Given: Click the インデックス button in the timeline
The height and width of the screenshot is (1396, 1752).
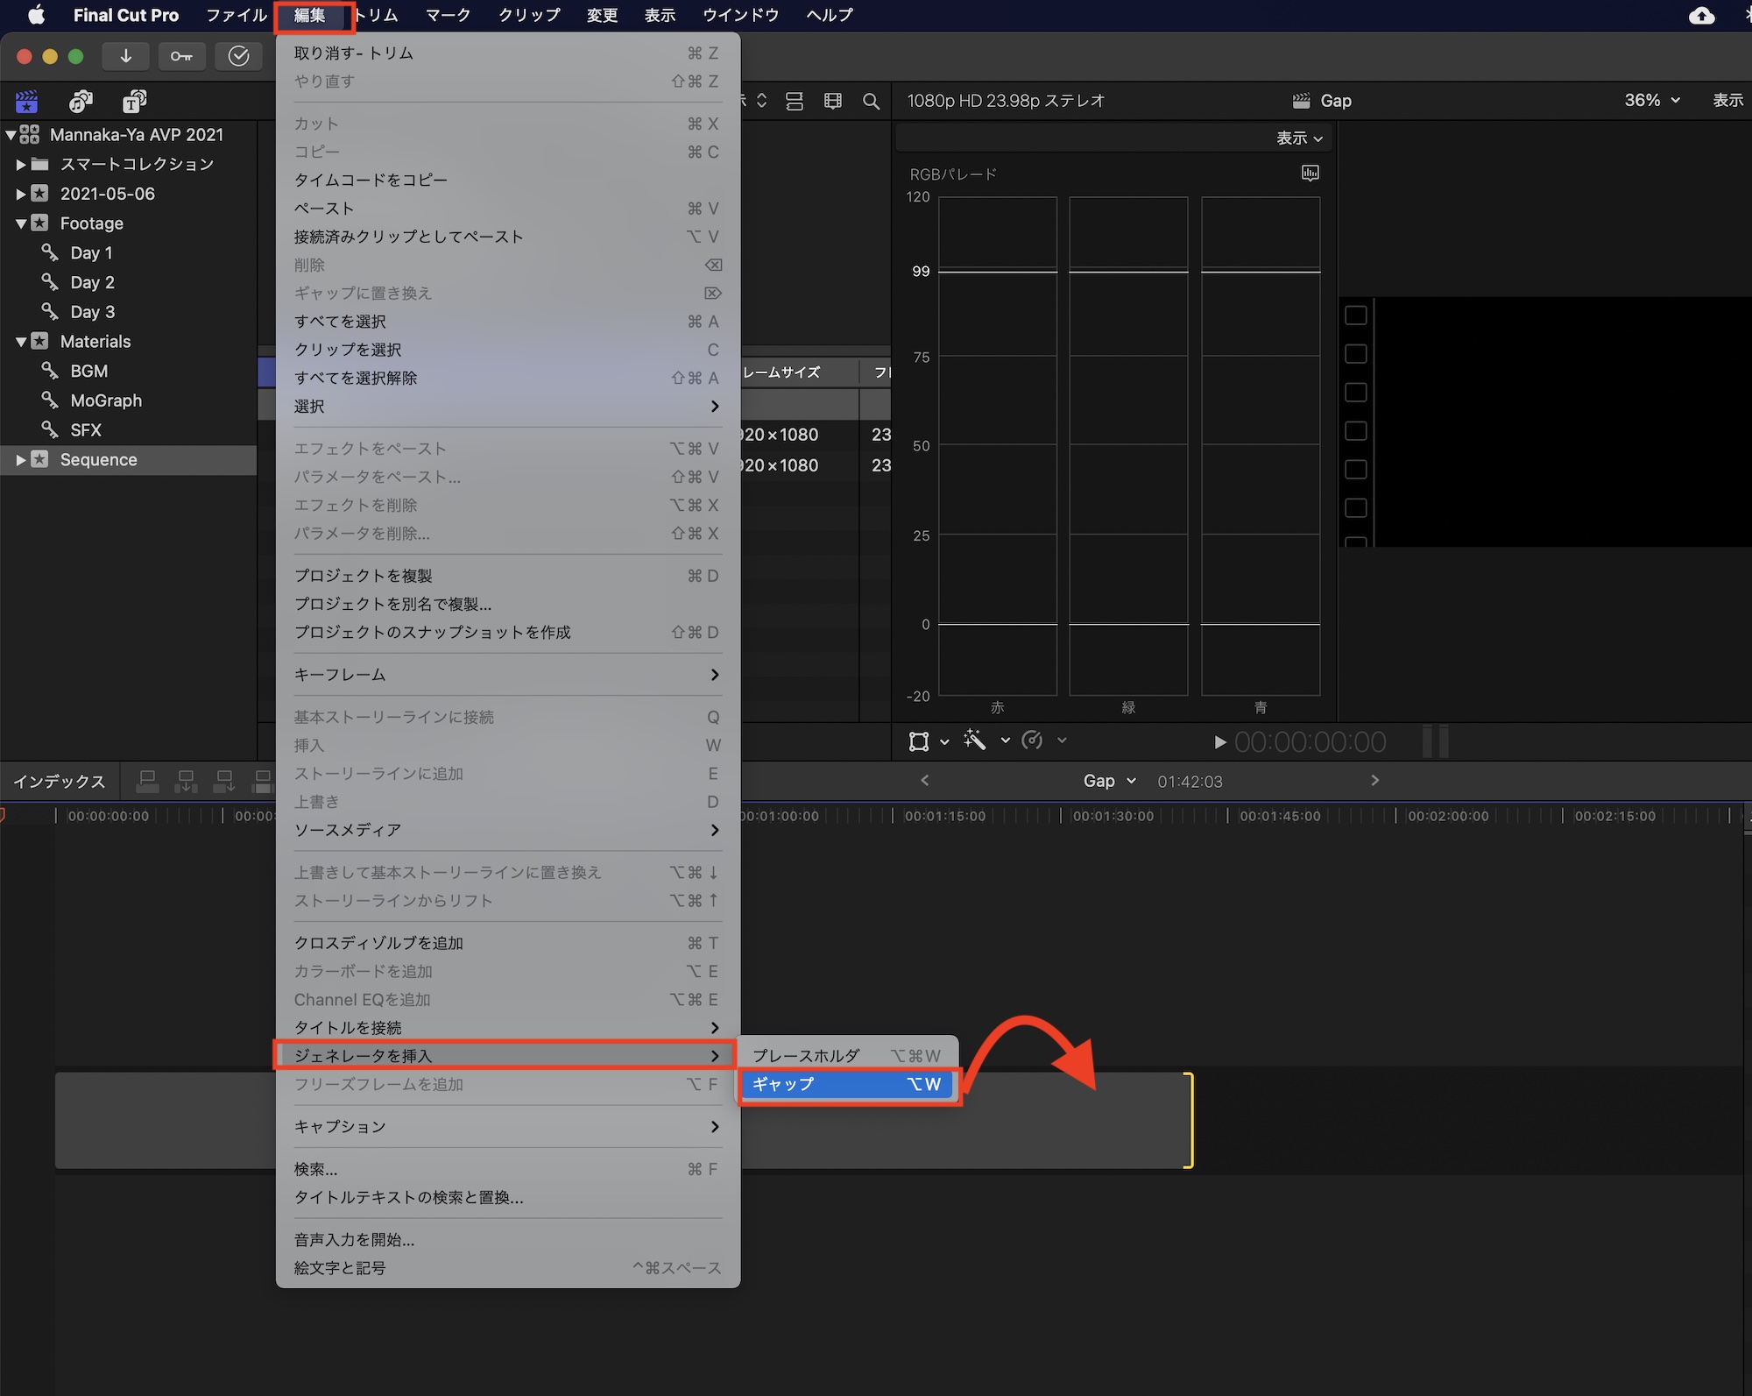Looking at the screenshot, I should click(x=60, y=781).
